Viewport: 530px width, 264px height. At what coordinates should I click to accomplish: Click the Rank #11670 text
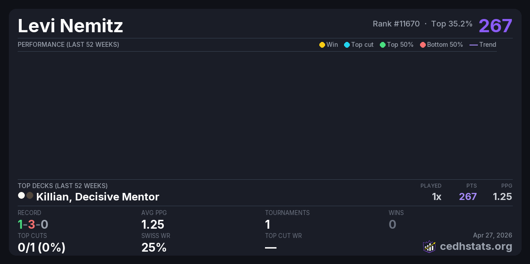coord(396,24)
